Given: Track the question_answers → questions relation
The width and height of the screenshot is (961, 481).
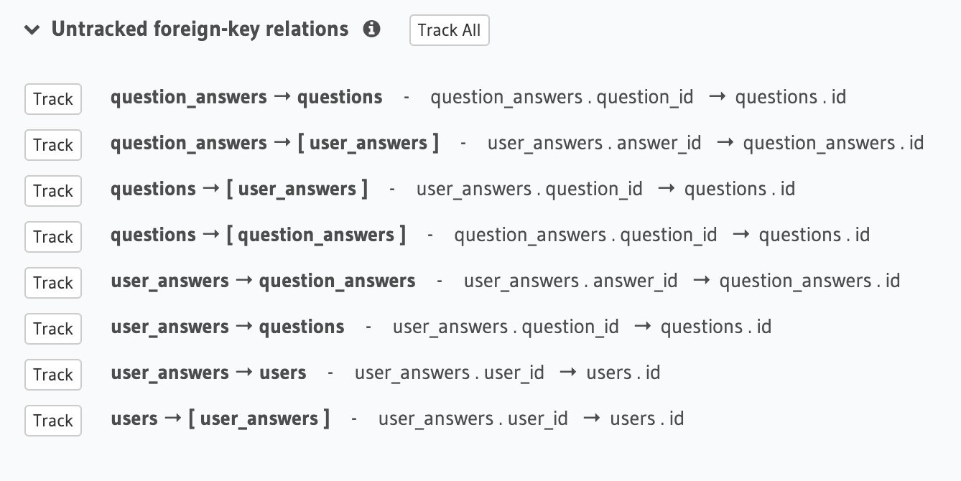Looking at the screenshot, I should click(x=53, y=99).
